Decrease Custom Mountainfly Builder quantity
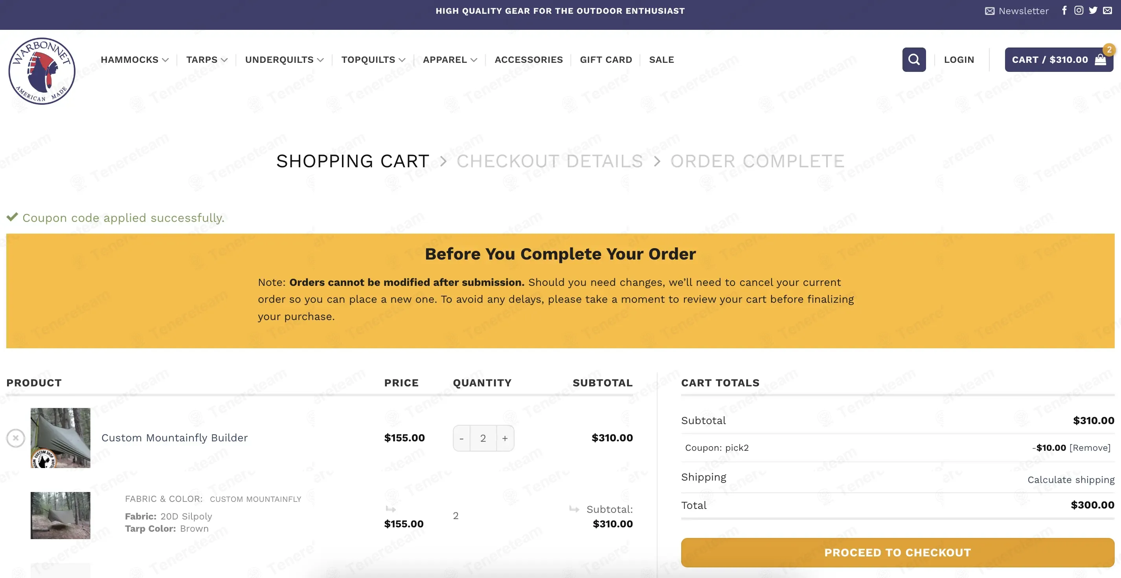The width and height of the screenshot is (1121, 578). [x=461, y=438]
